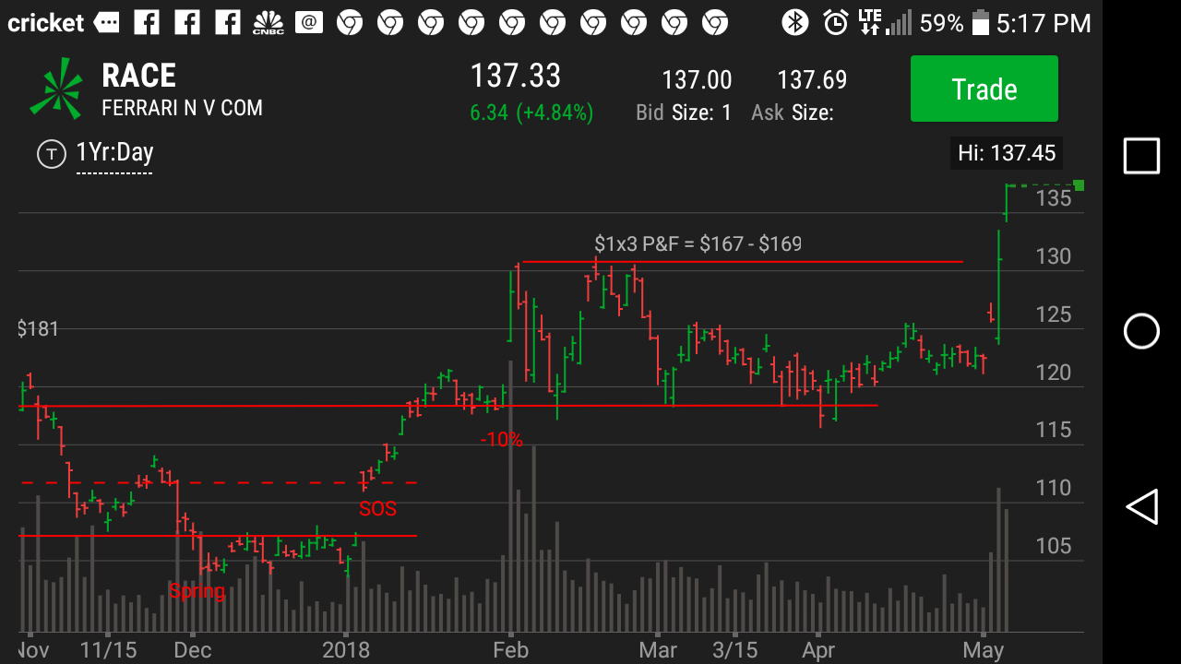The image size is (1181, 664).
Task: Select the $1x3 P&F target annotation
Action: 698,243
